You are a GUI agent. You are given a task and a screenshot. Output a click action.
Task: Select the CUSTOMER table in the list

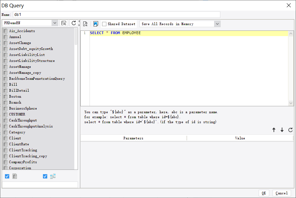point(18,114)
